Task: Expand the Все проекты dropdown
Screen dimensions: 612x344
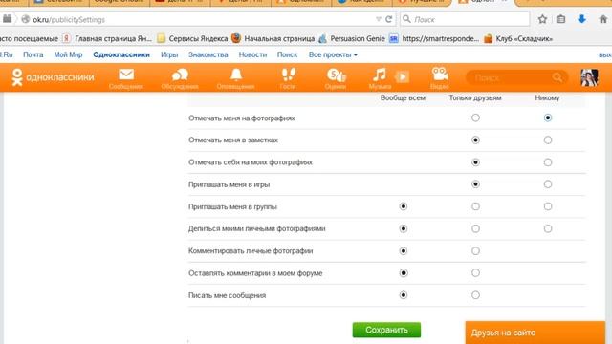Action: point(333,55)
